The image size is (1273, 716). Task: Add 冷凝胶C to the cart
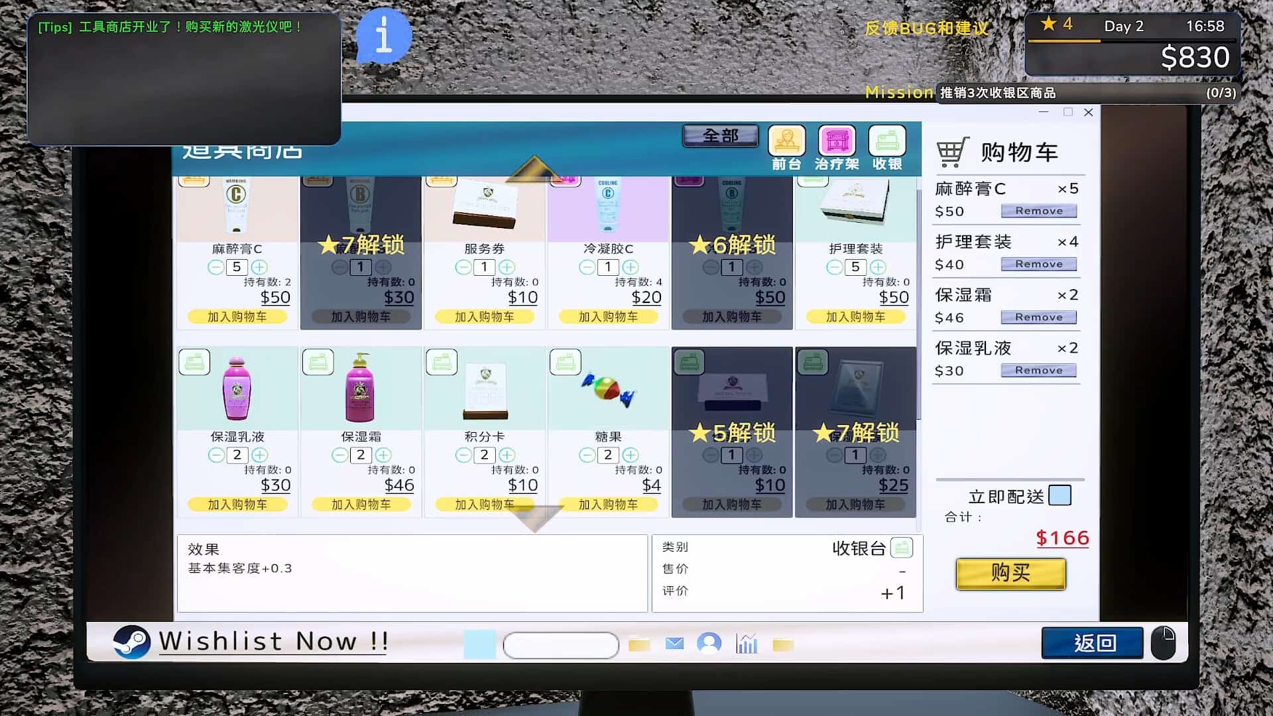coord(609,317)
